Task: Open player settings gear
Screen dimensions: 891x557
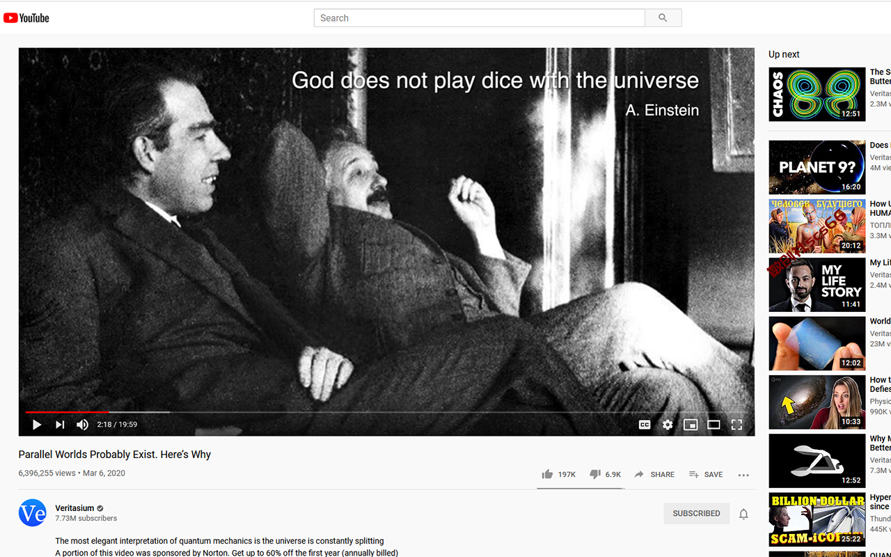Action: click(x=668, y=425)
